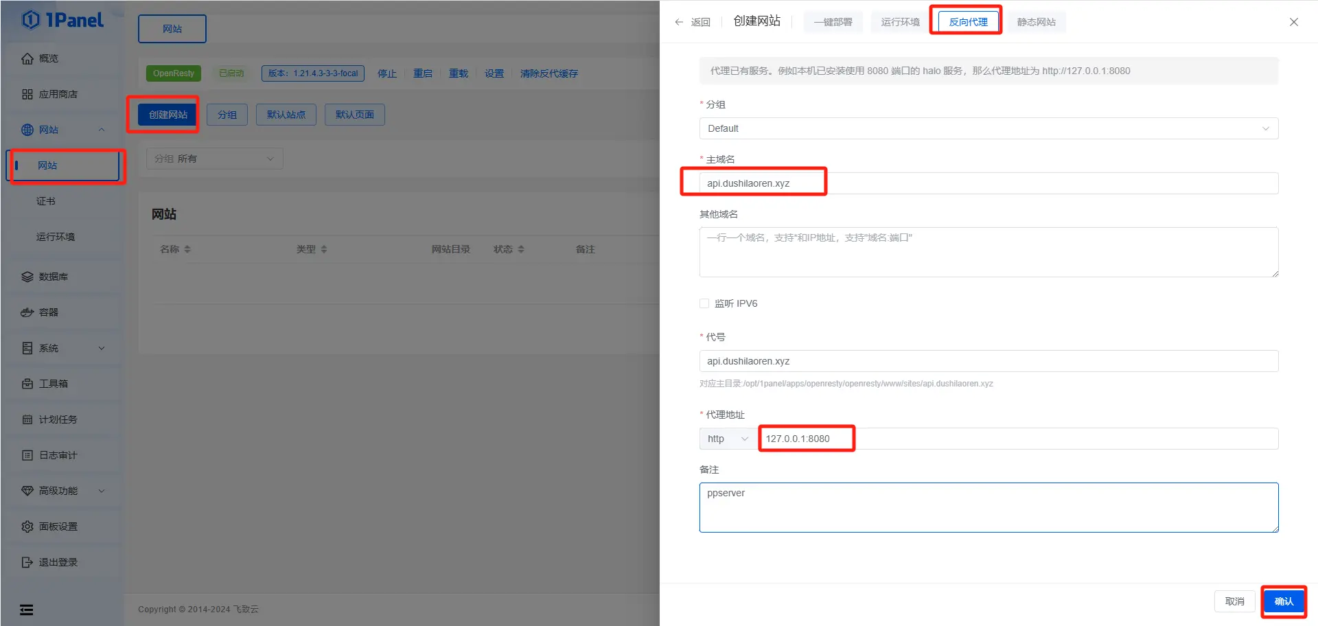Click the 重启 OpenResty link
This screenshot has height=626, width=1318.
point(423,73)
